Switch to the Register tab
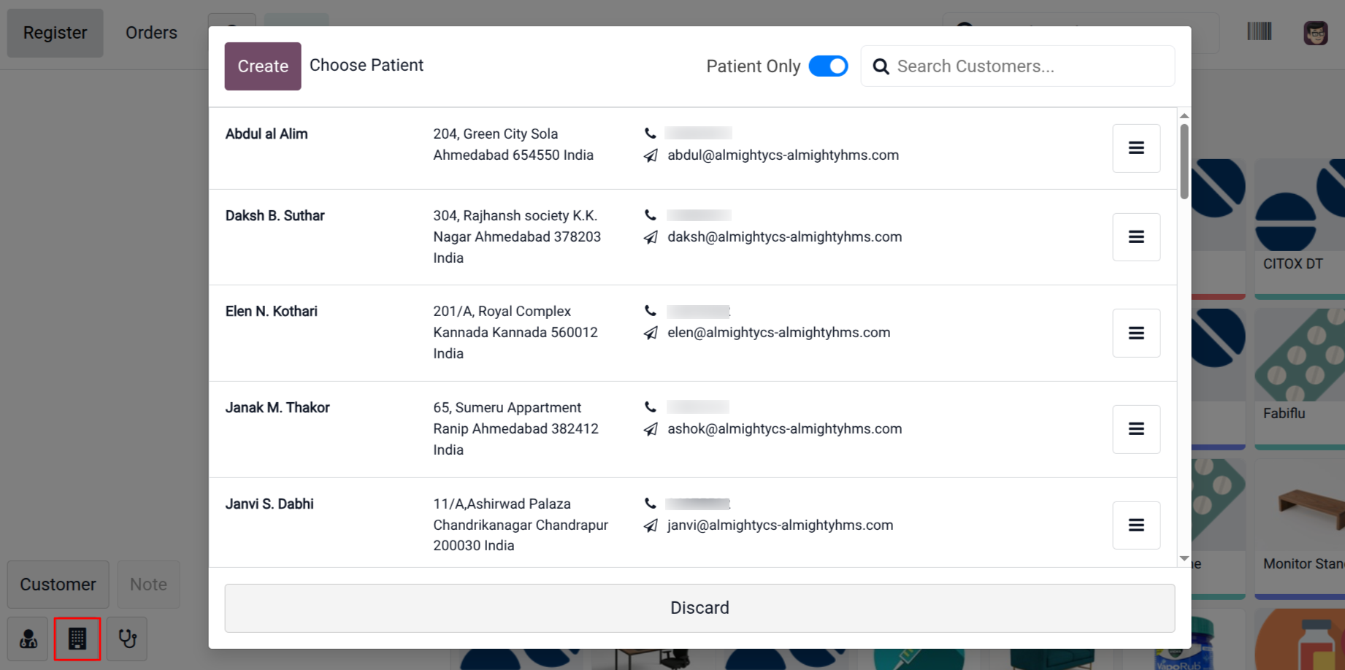Viewport: 1345px width, 670px height. (55, 33)
